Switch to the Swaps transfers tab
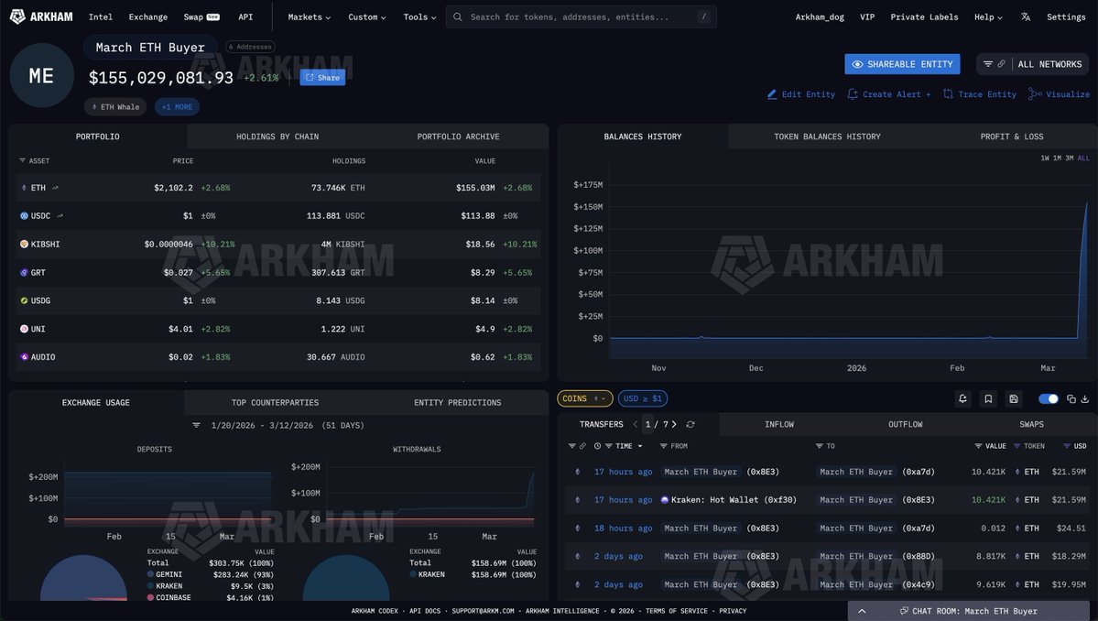 click(1031, 424)
